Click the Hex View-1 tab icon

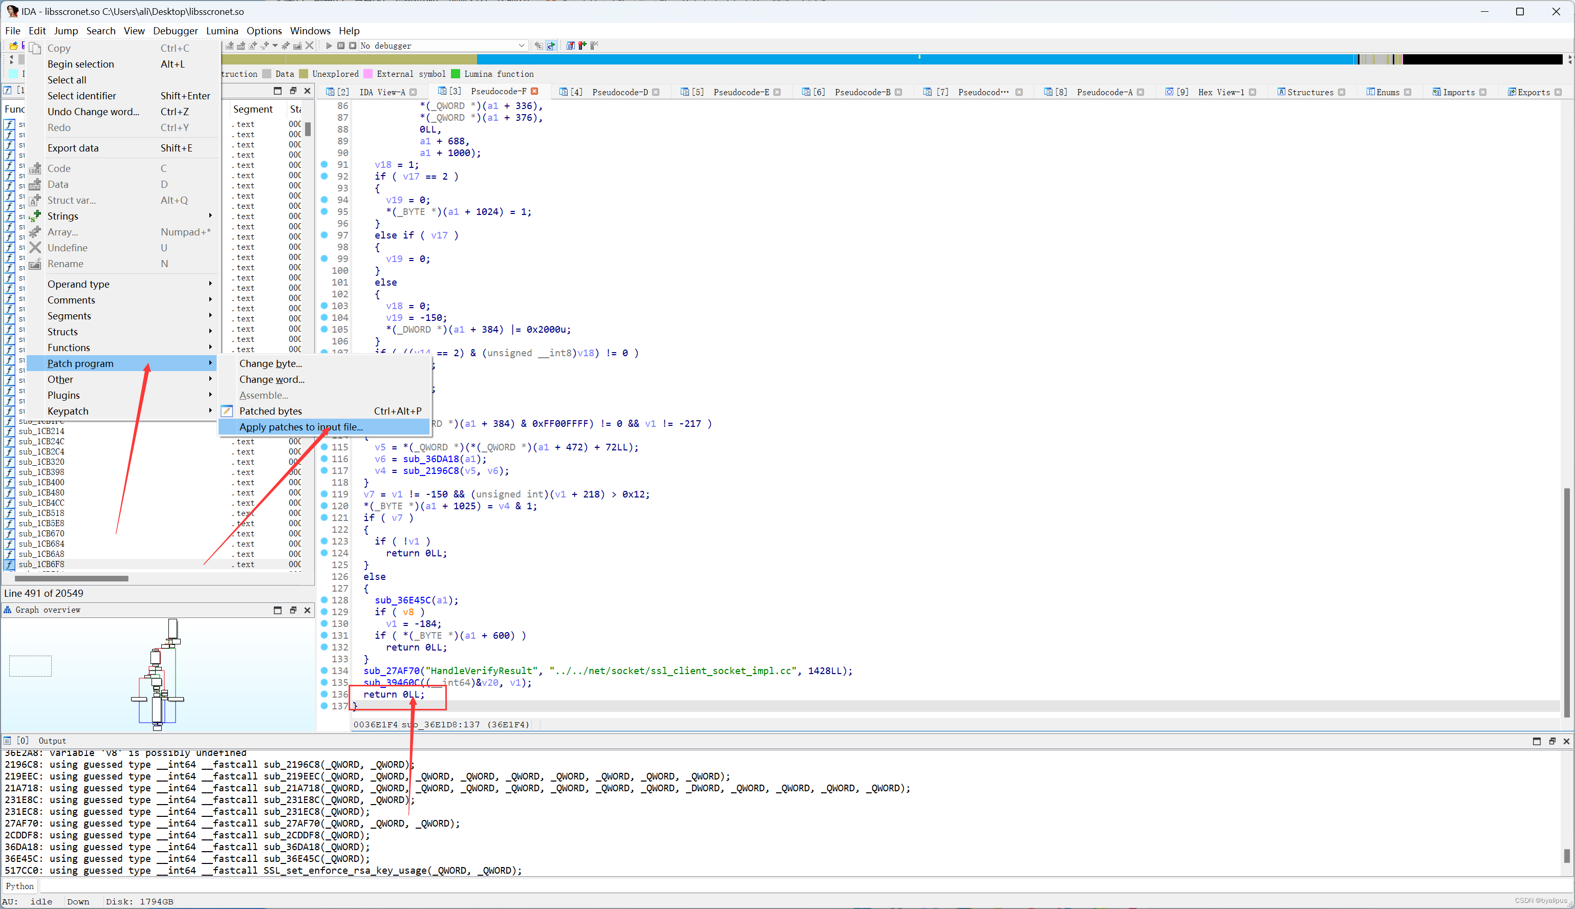click(x=1169, y=92)
